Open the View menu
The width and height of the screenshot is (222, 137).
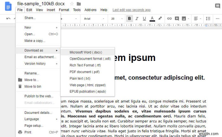[x=39, y=10]
